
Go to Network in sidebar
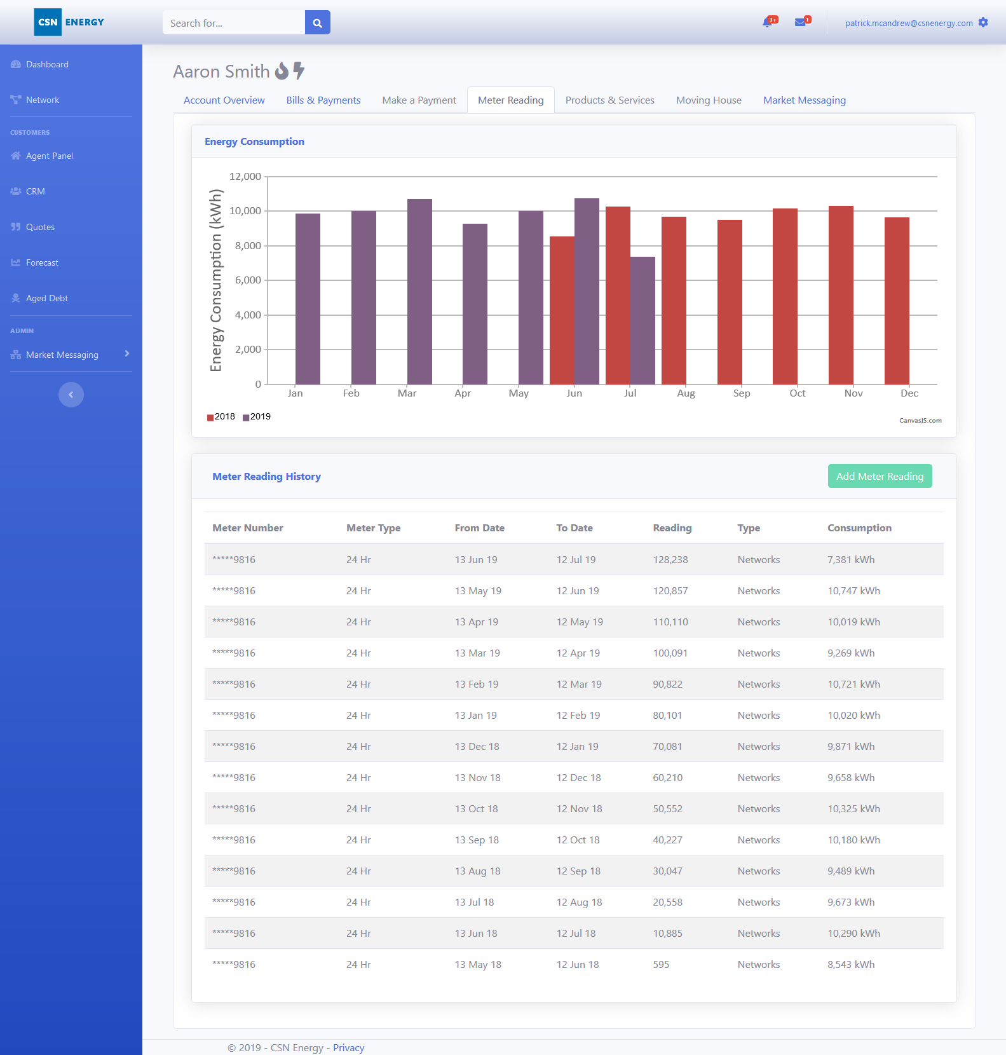click(x=42, y=100)
